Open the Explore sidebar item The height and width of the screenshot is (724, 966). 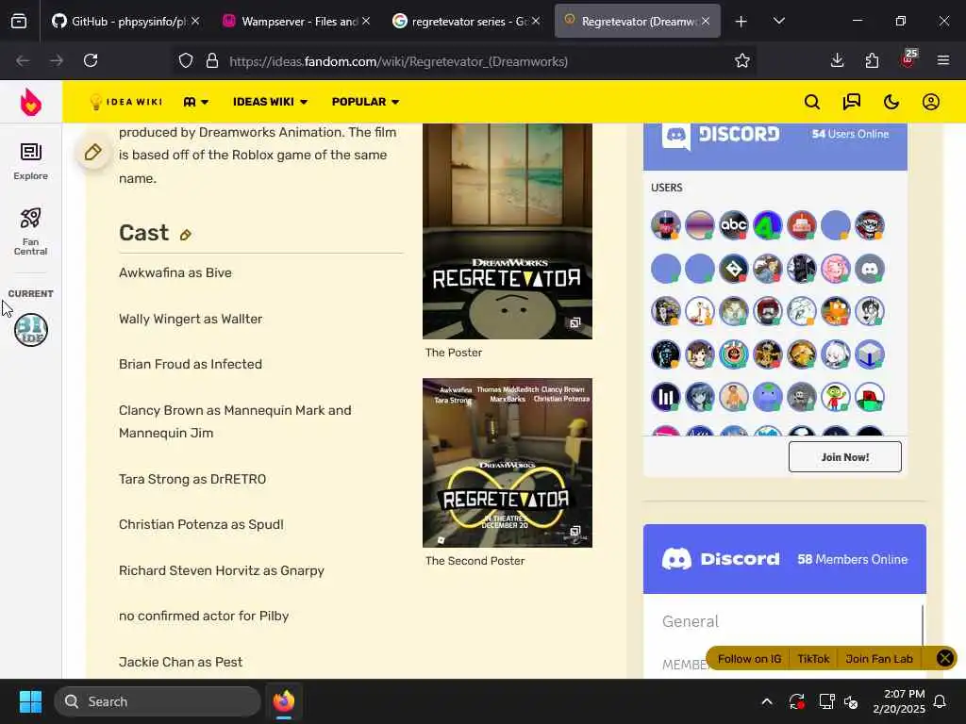coord(31,161)
